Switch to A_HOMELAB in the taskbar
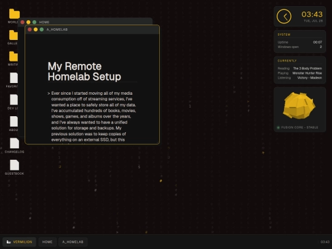Screen dimensions: 332x249 (x=73, y=242)
